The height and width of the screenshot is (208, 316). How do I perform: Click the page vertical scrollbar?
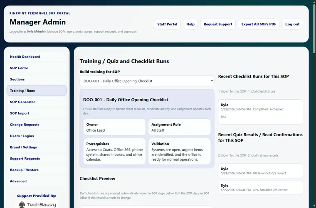[x=314, y=28]
